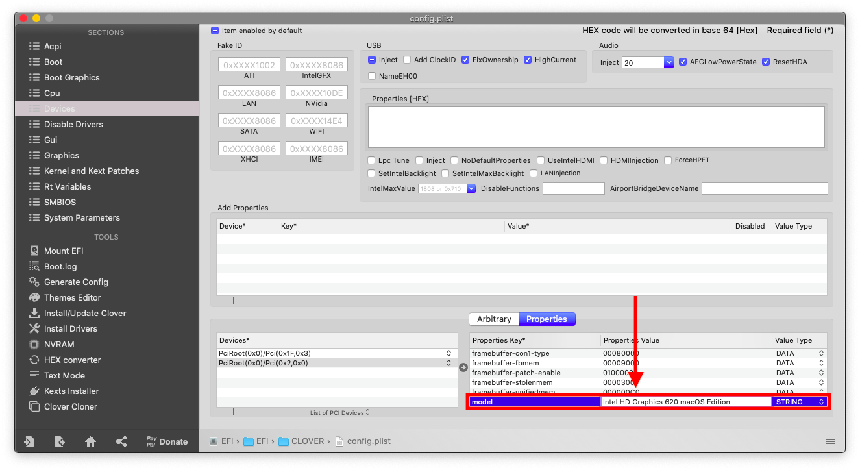
Task: Click the IntelGFX Fake ID field
Action: [317, 65]
